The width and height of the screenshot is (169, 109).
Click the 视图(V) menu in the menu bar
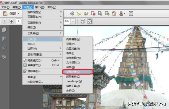click(28, 7)
